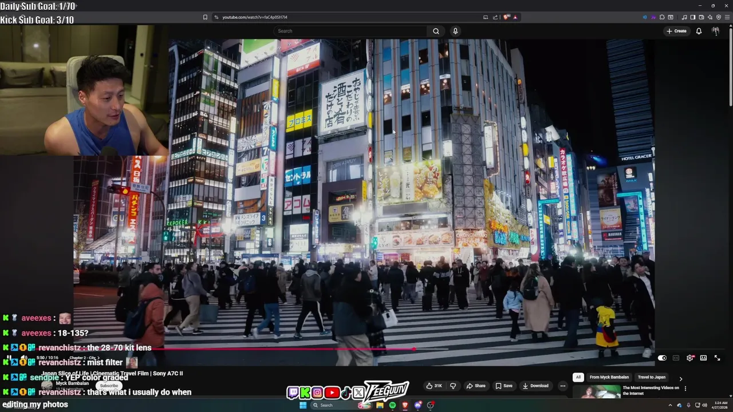This screenshot has width=733, height=412.
Task: Expand hidden system tray icons
Action: pos(670,405)
